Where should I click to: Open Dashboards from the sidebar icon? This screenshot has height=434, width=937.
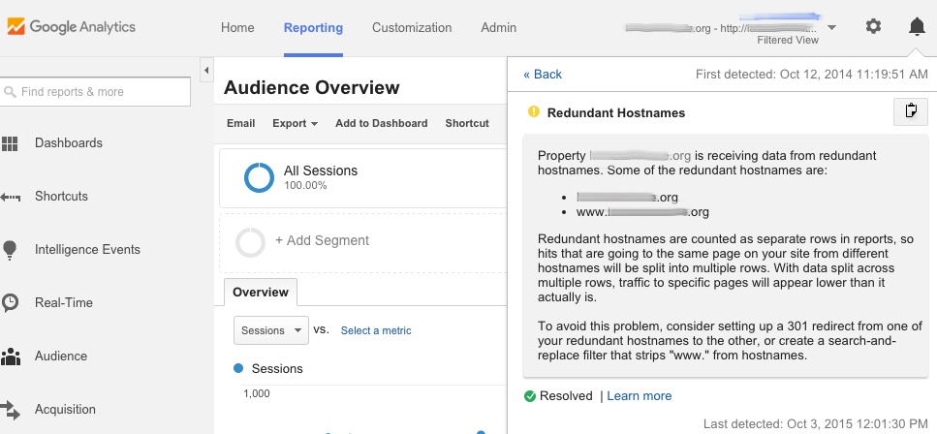point(11,143)
